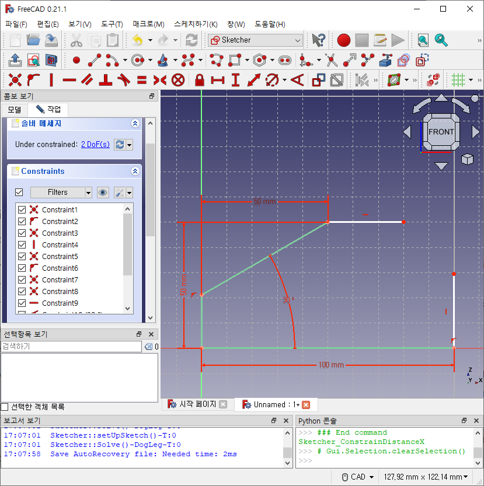Toggle the Constraint9 checkbox
Screen dimensions: 484x486
point(22,303)
